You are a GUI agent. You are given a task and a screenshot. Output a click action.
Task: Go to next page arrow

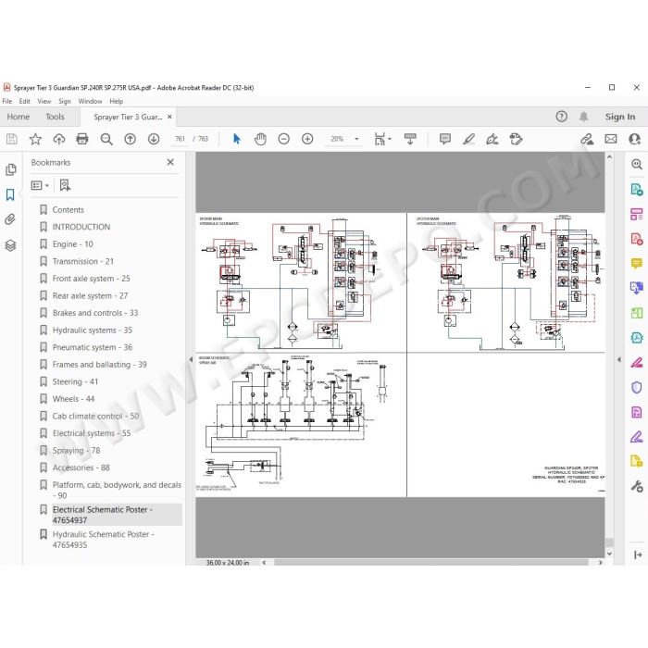154,139
